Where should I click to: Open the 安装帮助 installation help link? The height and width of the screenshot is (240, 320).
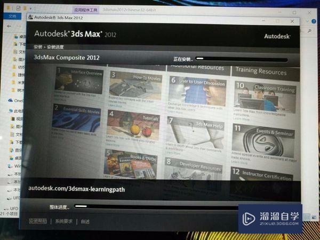(38, 221)
